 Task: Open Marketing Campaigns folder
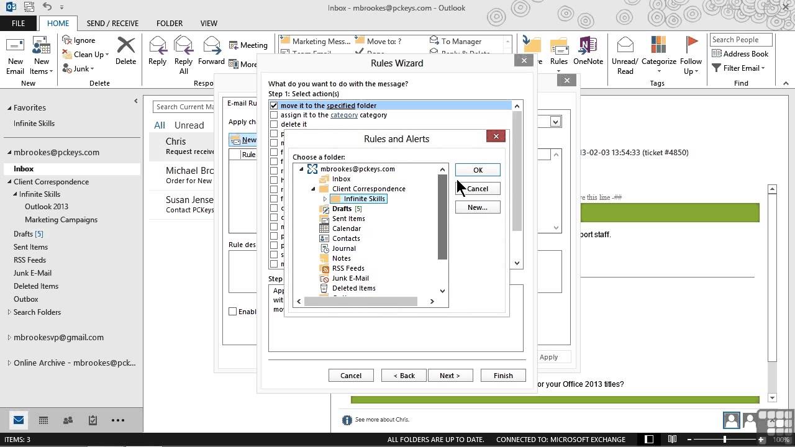pyautogui.click(x=61, y=220)
